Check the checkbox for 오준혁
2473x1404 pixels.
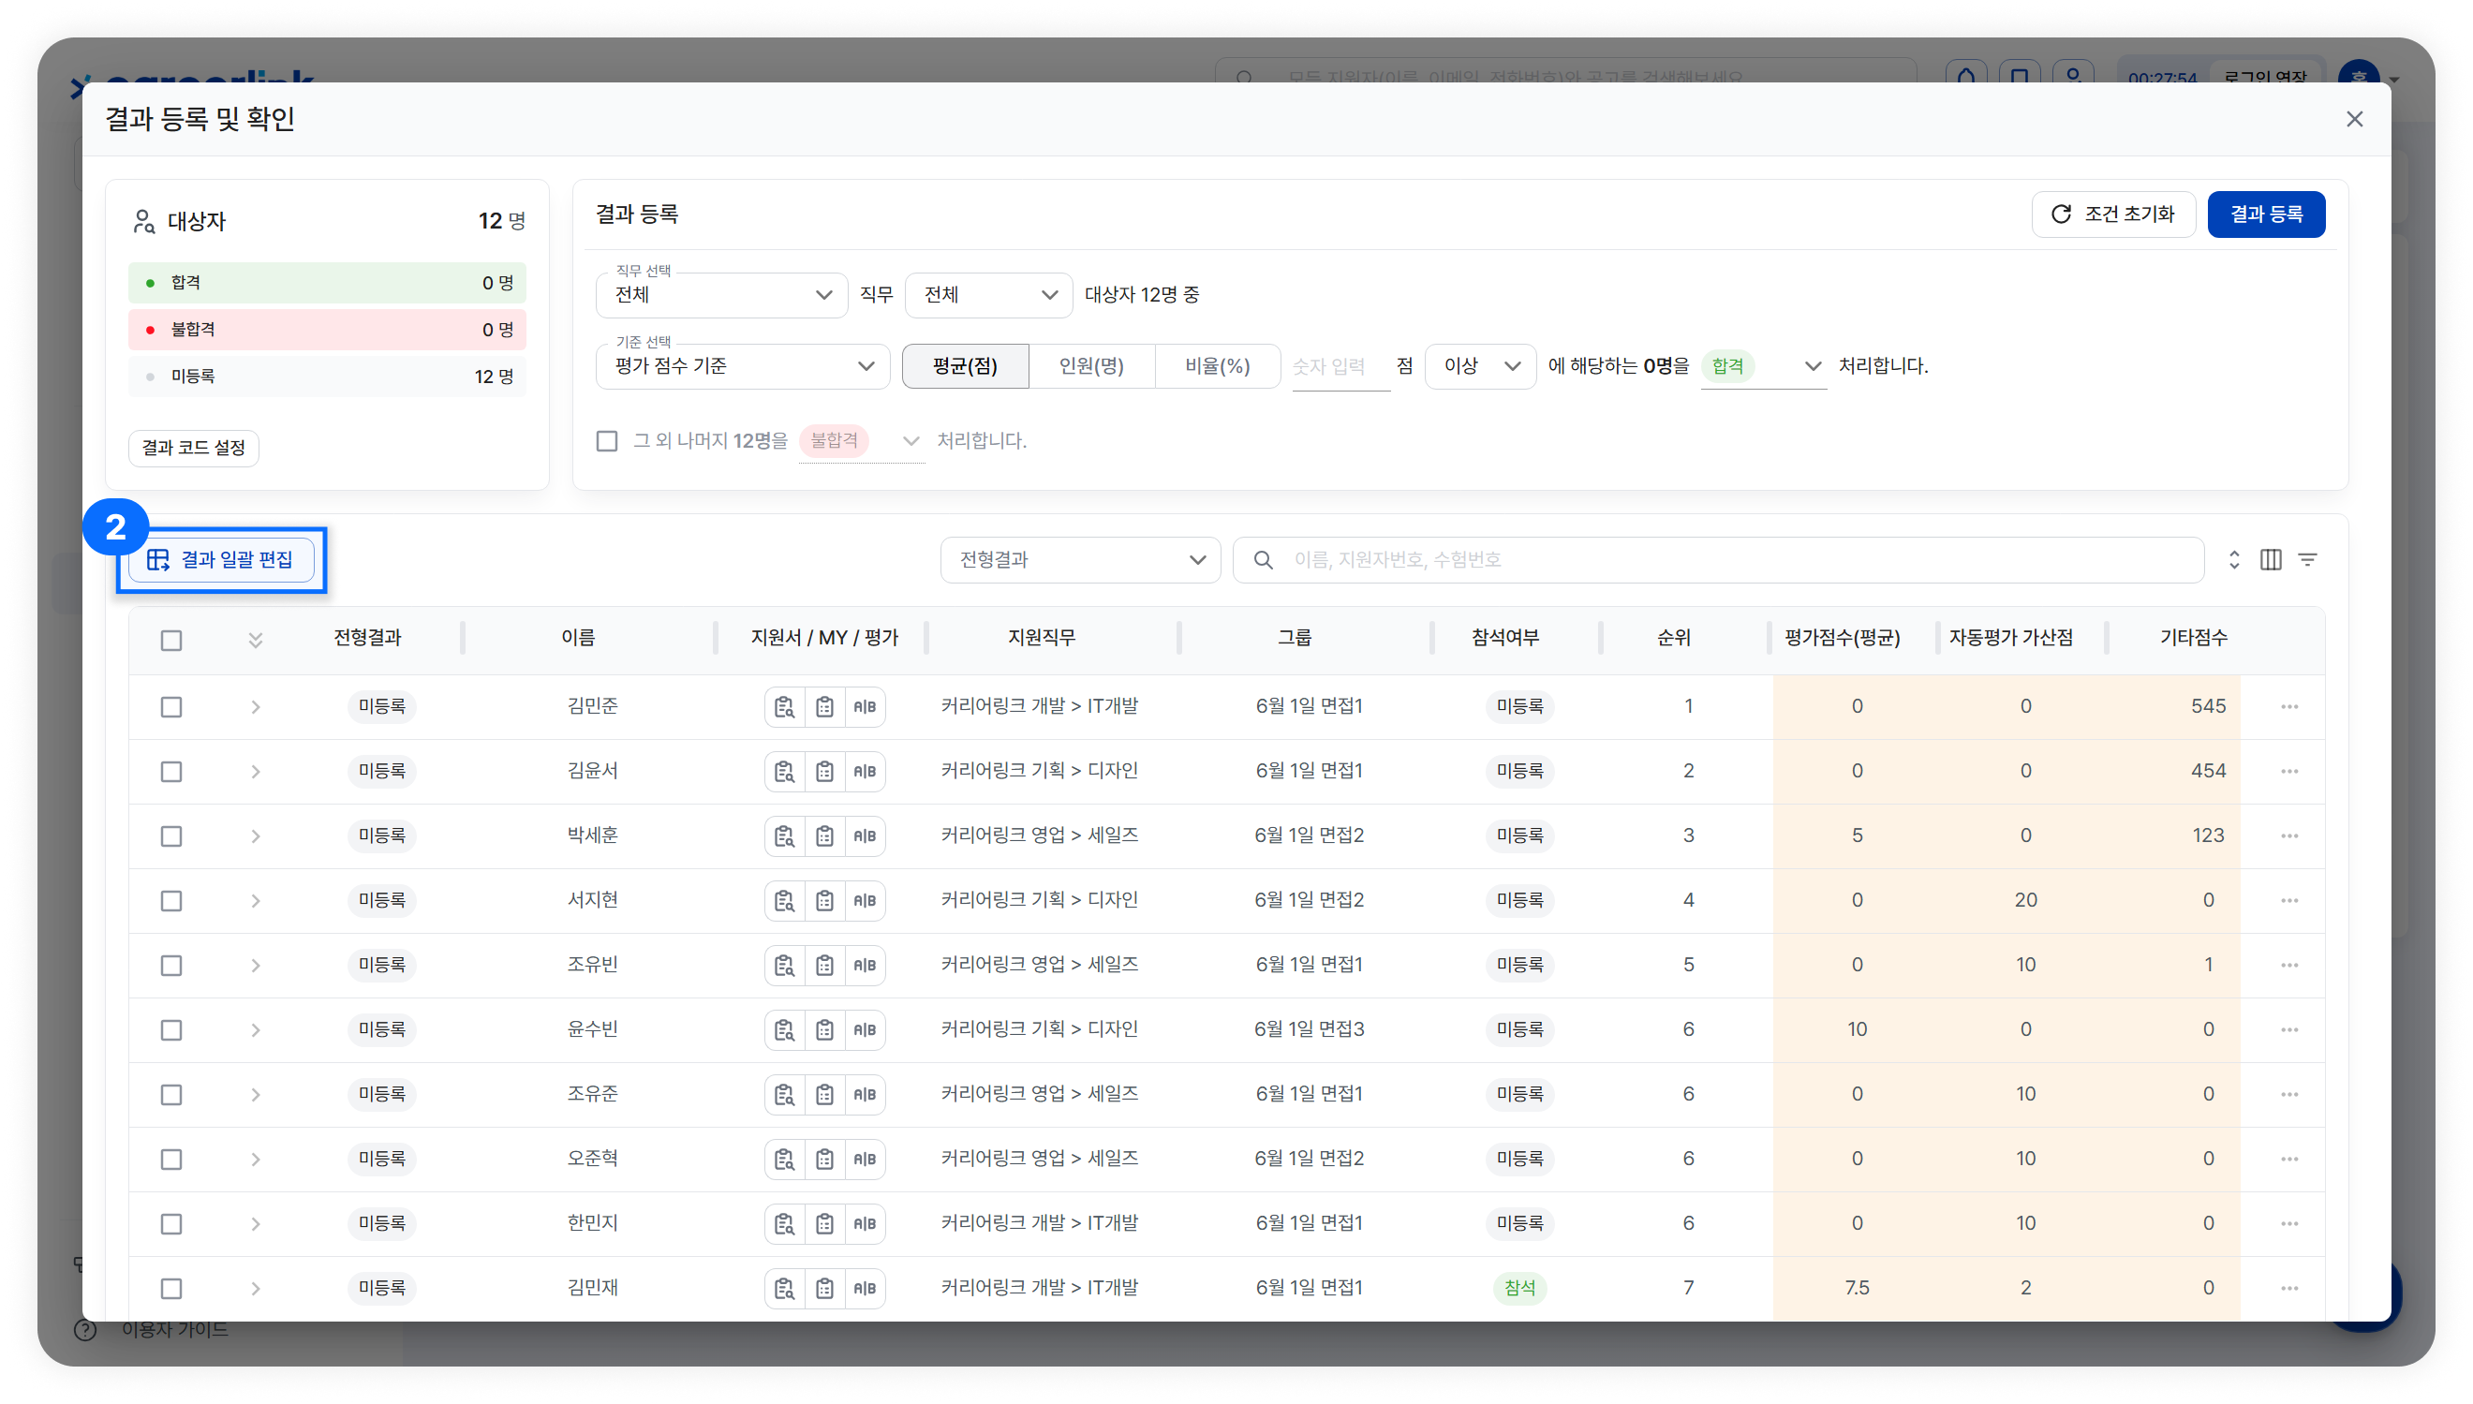coord(171,1159)
